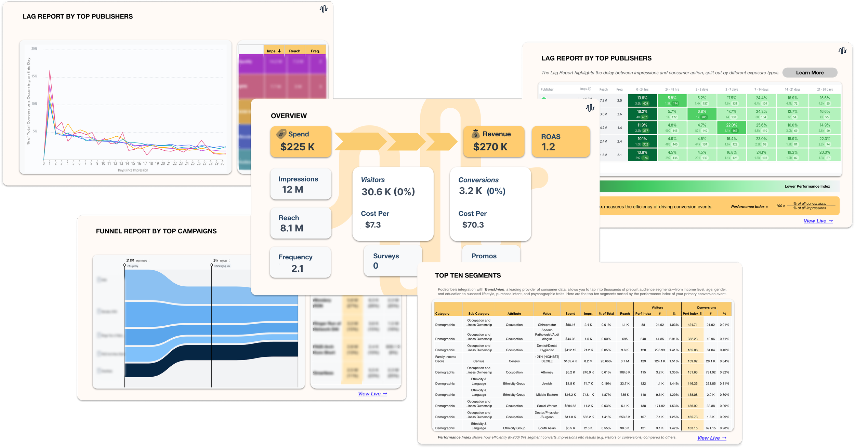Click the Imps. sort arrow in publisher table
This screenshot has height=448, width=855.
[x=279, y=51]
